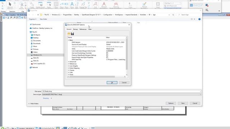Expand the References settings group
230x129 pixels.
click(x=69, y=64)
